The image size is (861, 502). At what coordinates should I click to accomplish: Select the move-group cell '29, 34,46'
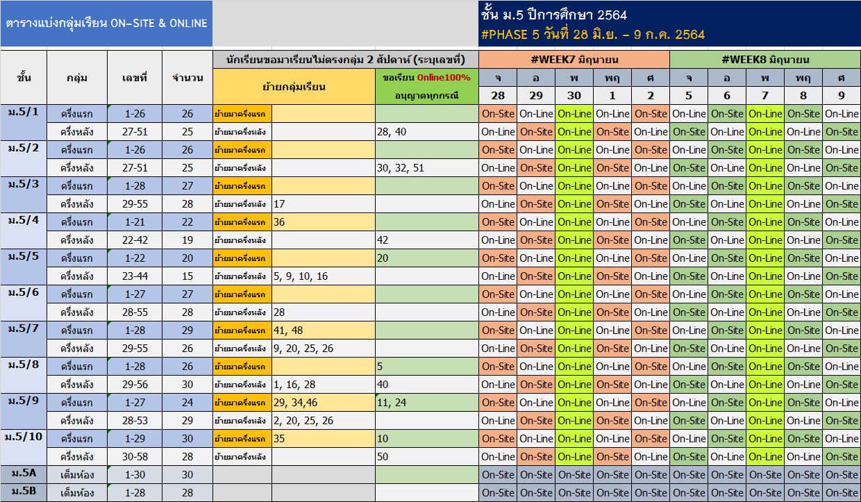click(x=324, y=403)
